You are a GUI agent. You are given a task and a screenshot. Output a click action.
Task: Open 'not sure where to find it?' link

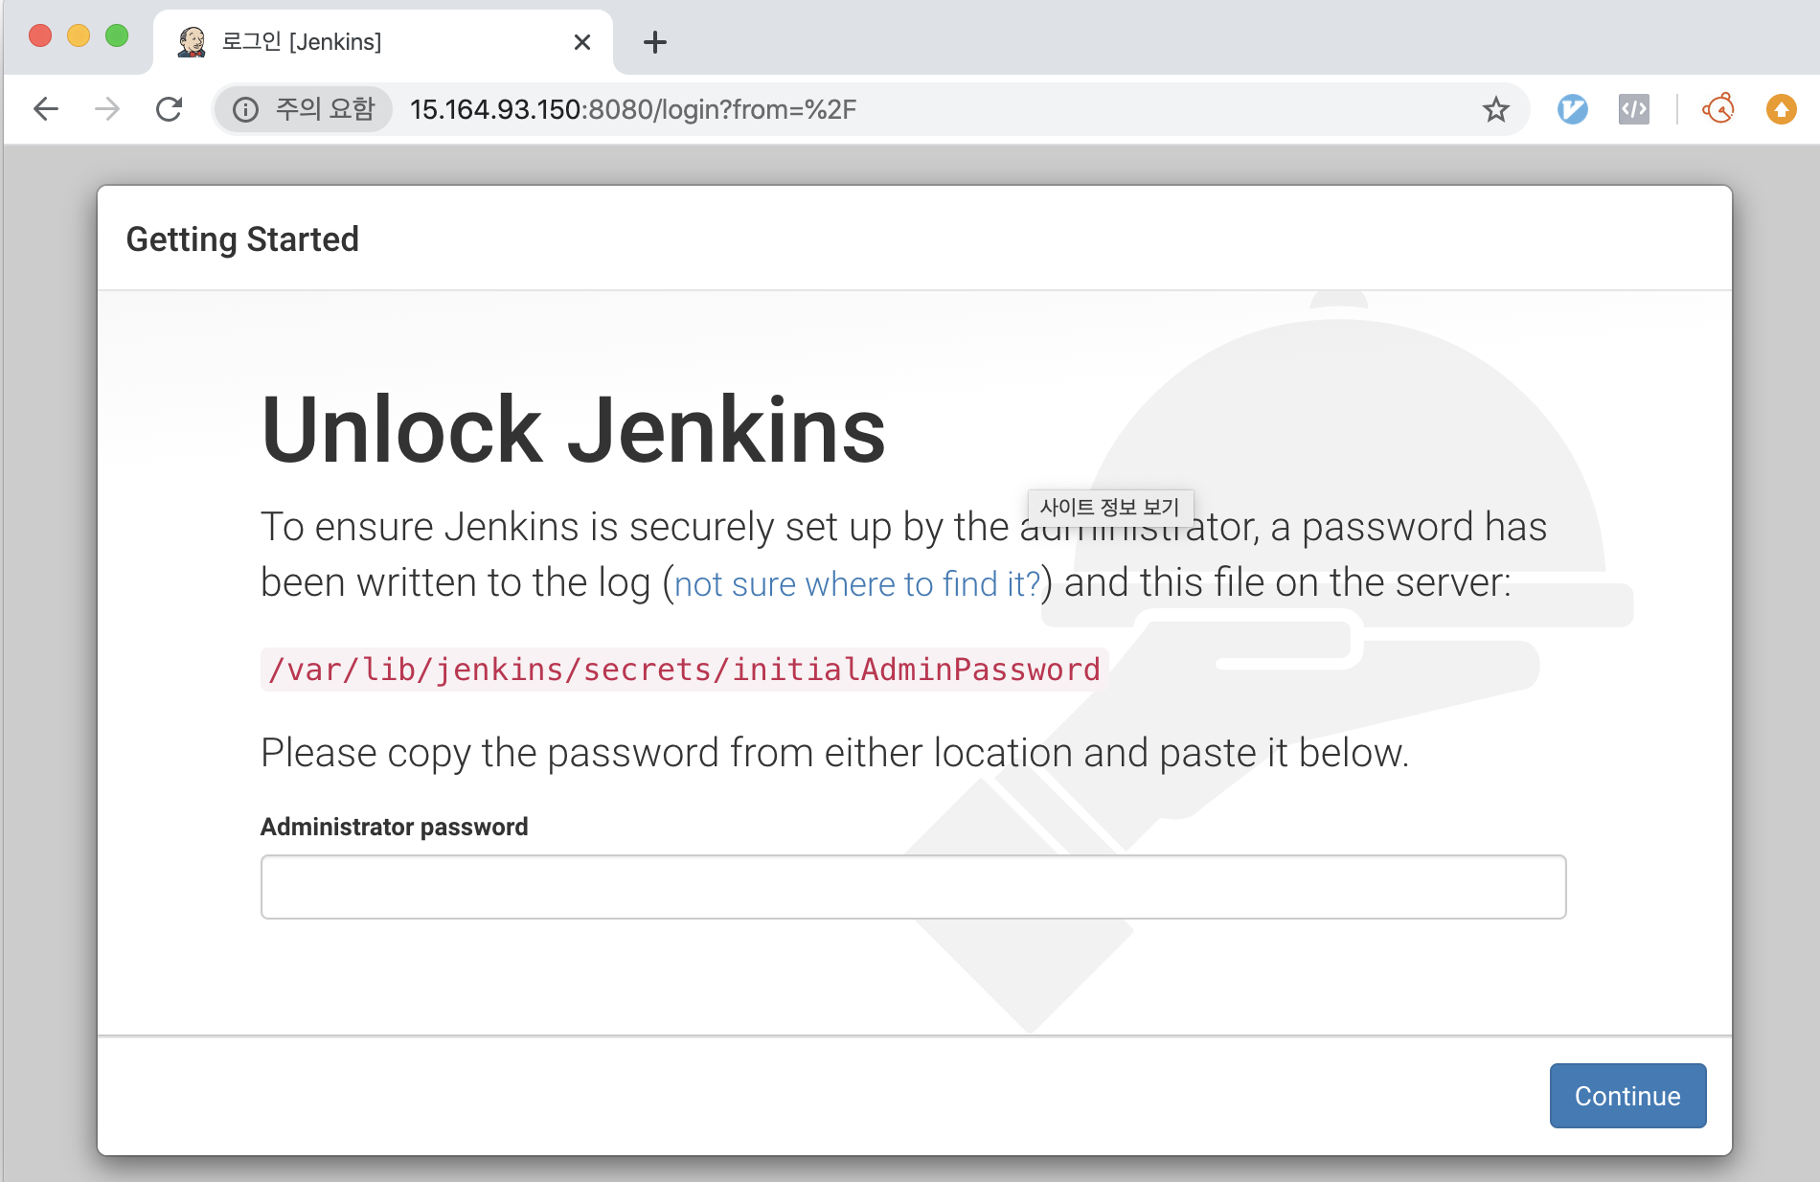point(857,583)
